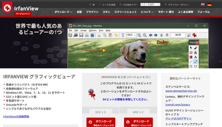Open the File menu in IrfanView window
This screenshot has width=222, height=127.
pos(70,30)
